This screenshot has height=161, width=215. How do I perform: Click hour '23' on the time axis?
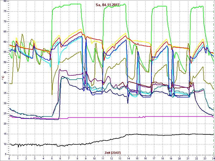[x=205, y=158]
